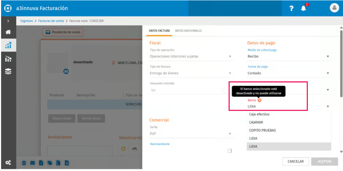Screen dimensions: 343x171
Task: Click the Producto column header
Action: point(57,95)
